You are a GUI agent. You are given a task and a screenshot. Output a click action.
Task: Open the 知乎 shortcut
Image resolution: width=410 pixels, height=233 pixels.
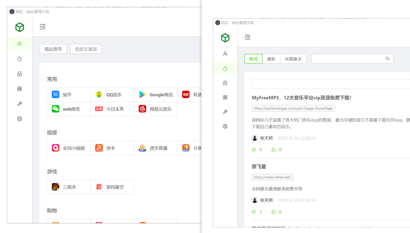tap(69, 95)
